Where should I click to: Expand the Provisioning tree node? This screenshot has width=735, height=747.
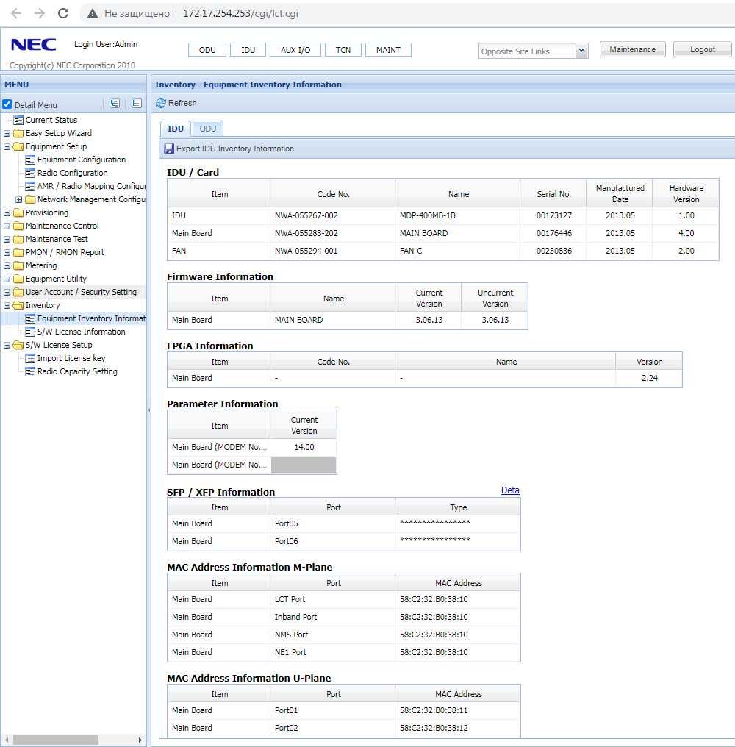point(7,213)
